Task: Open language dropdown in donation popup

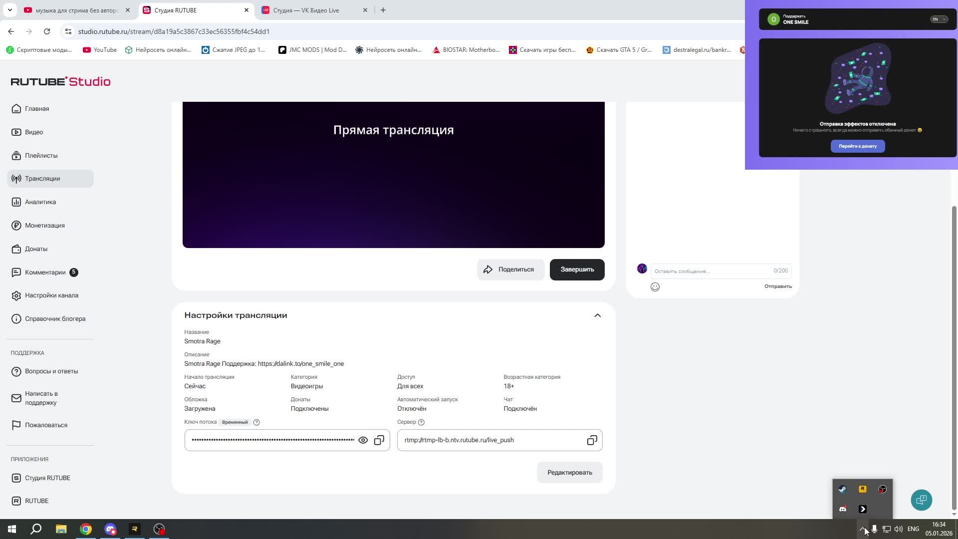Action: pos(939,19)
